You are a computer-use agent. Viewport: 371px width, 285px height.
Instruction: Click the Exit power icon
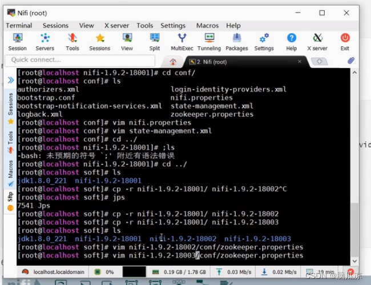pyautogui.click(x=345, y=42)
